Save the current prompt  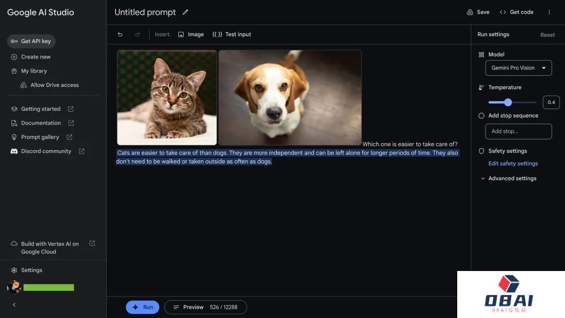point(478,12)
